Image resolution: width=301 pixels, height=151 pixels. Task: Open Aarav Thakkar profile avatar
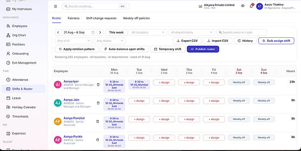pyautogui.click(x=259, y=6)
